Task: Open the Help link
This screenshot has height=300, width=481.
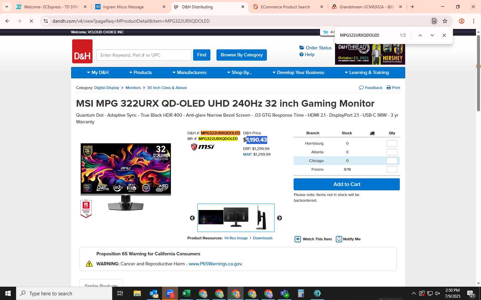Action: tap(307, 54)
